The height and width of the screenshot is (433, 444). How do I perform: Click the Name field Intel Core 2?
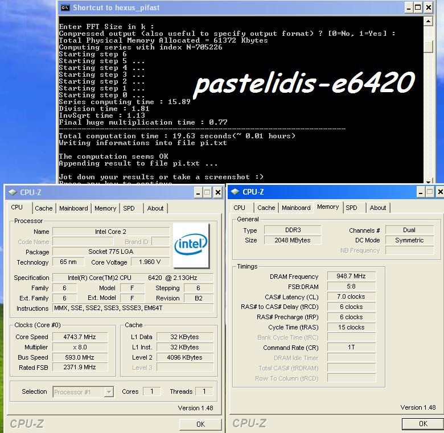111,232
